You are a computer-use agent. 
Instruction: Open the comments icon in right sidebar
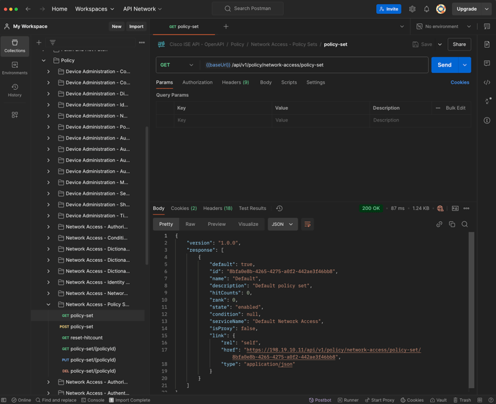point(487,63)
